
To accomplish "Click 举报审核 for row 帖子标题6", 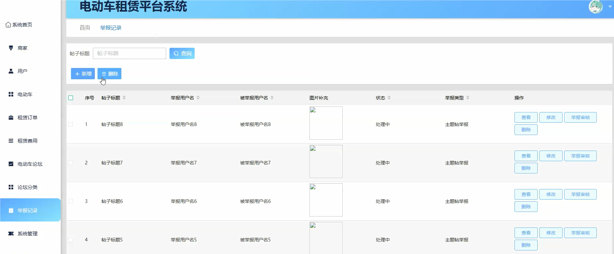I will 580,194.
